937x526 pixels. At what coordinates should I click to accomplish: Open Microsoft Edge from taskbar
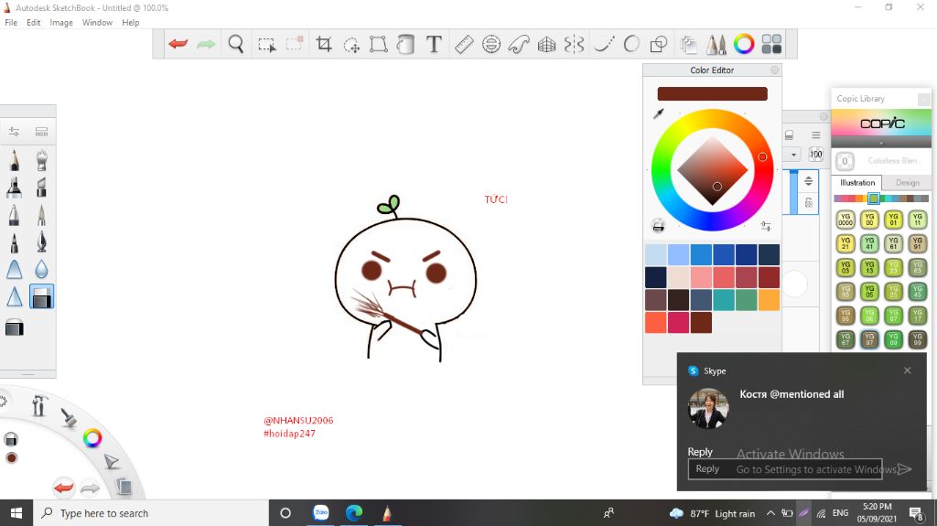click(354, 513)
